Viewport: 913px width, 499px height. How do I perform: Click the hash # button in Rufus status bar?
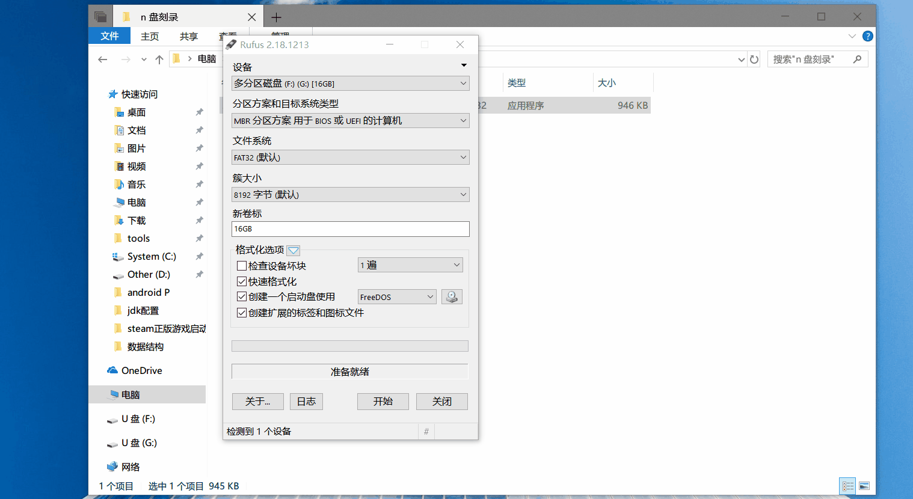coord(426,432)
